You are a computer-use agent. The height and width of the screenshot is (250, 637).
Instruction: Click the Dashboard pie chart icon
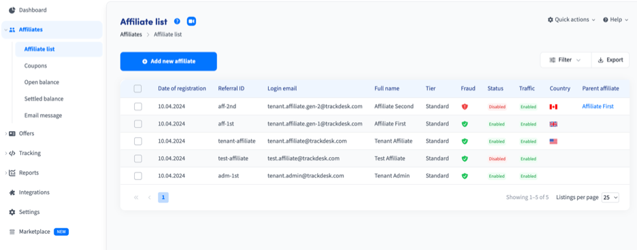pyautogui.click(x=12, y=10)
